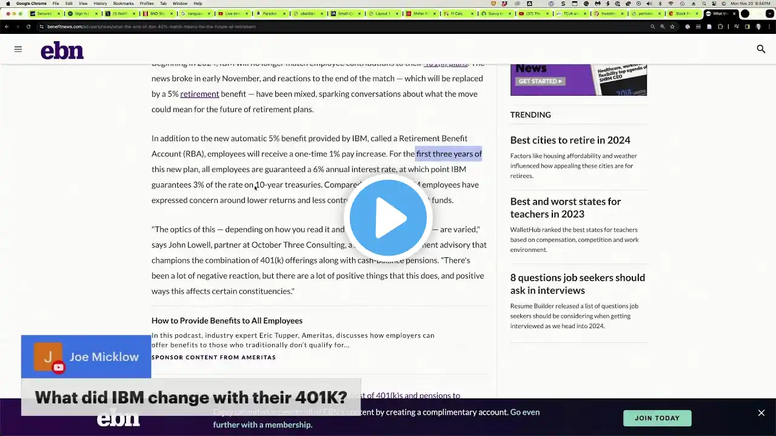
Task: Open the site search magnifier icon
Action: (x=761, y=49)
